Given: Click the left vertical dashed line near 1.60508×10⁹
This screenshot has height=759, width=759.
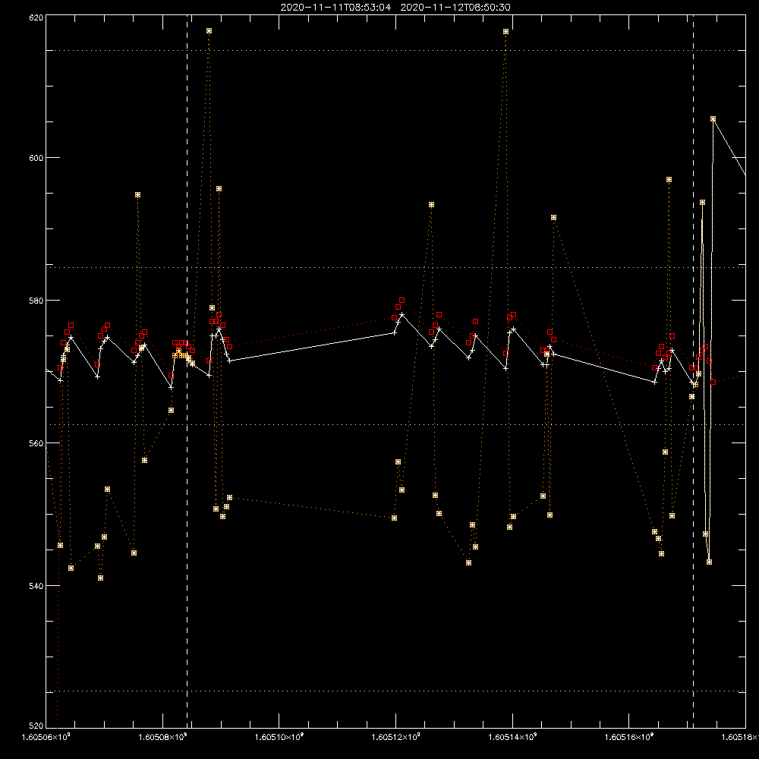Looking at the screenshot, I should [187, 371].
